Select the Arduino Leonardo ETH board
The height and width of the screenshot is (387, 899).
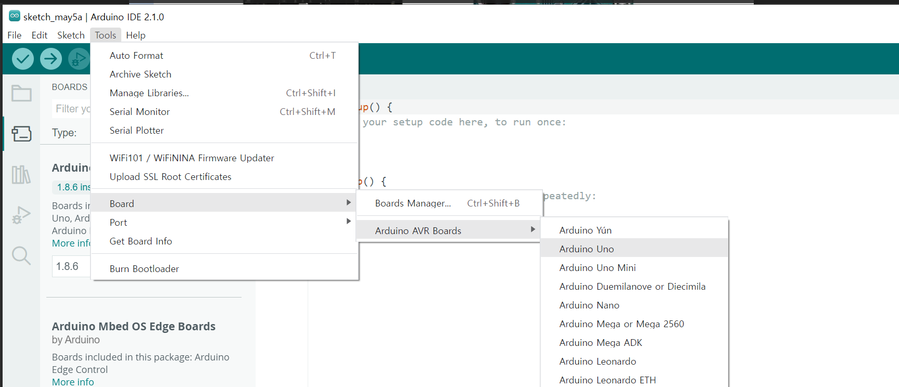tap(634, 380)
